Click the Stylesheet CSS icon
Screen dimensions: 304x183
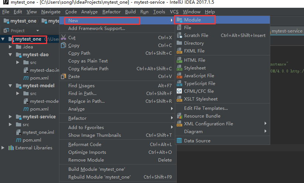click(x=179, y=68)
